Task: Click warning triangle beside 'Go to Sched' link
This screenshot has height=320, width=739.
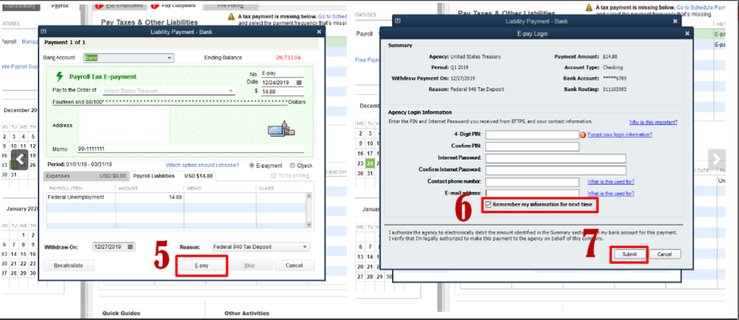Action: pos(231,16)
